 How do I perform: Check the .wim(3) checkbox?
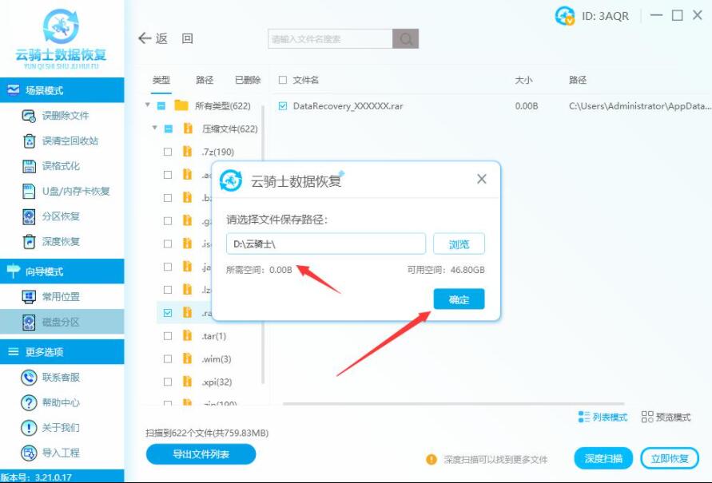click(168, 359)
